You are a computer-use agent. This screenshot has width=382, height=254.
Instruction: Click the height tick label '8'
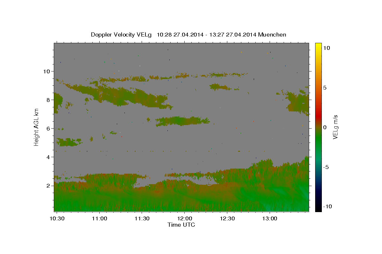coord(48,100)
